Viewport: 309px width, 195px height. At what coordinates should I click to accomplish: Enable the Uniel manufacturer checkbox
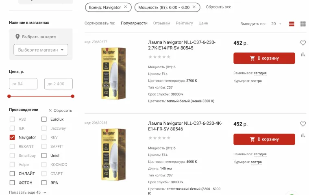click(44, 156)
